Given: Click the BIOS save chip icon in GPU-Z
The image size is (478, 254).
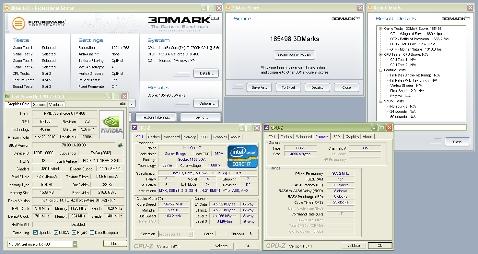Looking at the screenshot, I should pyautogui.click(x=120, y=145).
